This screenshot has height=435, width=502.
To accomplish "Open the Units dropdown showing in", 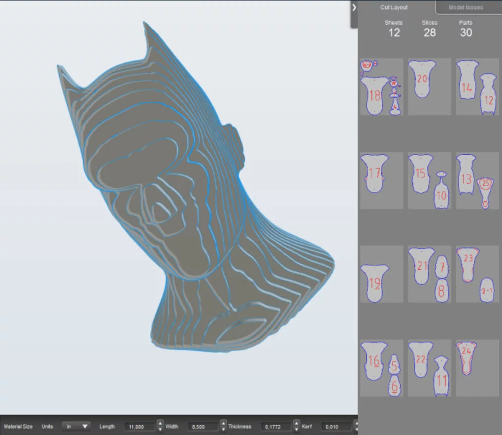I will pos(76,426).
